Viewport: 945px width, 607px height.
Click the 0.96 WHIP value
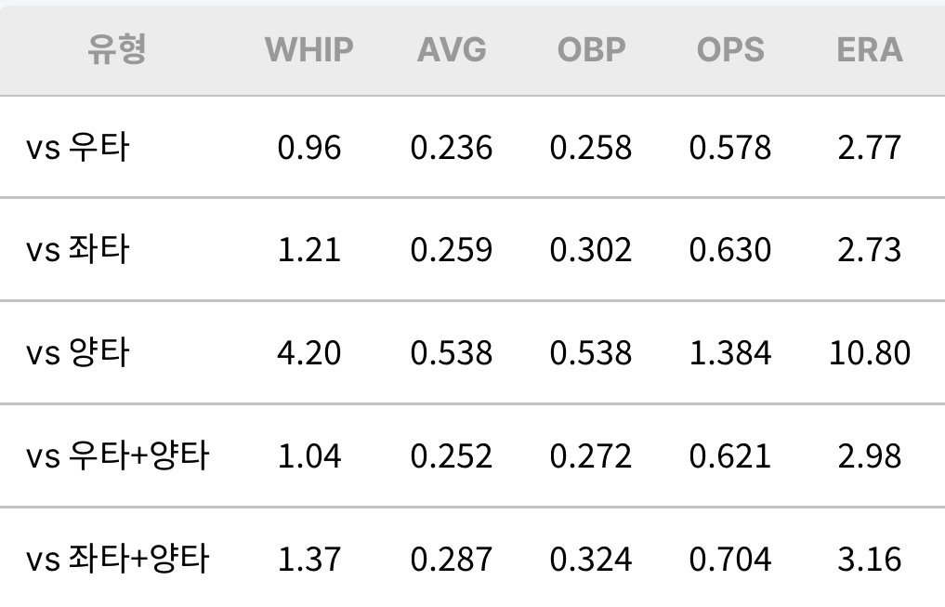click(309, 148)
